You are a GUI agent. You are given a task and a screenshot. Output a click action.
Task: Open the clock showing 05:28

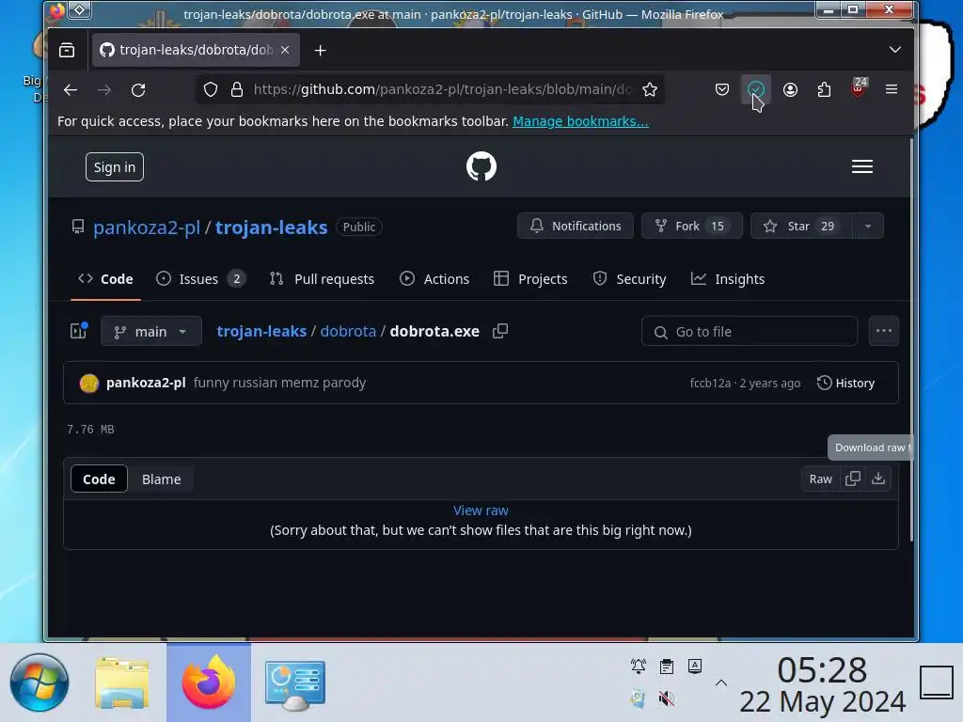pos(822,684)
